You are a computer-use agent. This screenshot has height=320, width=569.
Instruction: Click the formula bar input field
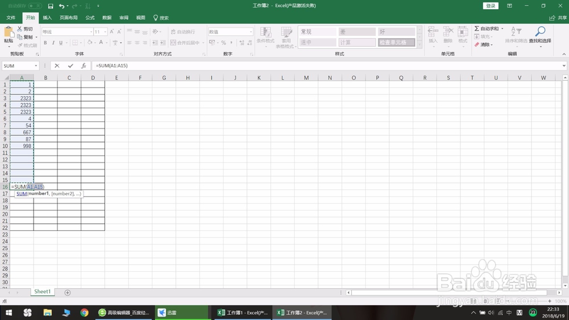(327, 65)
